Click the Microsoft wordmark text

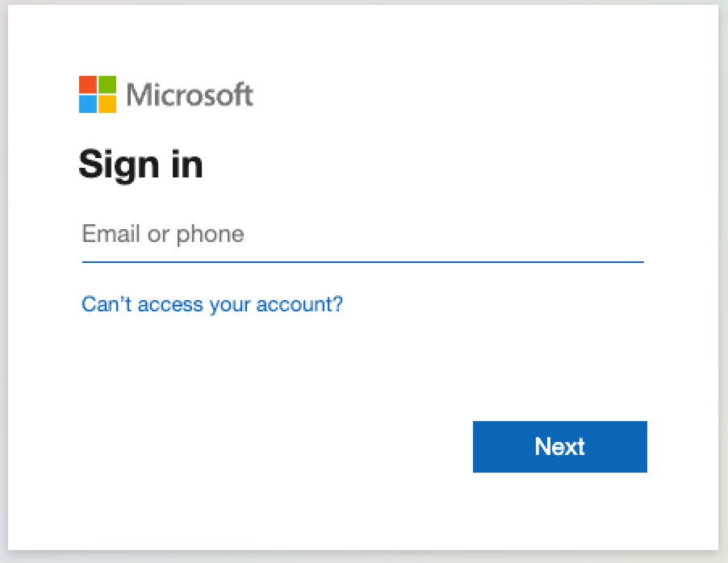click(190, 94)
